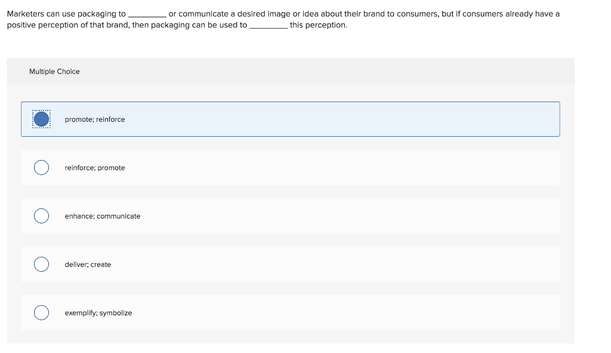Click empty space in the 'exemplify; symbolize' row
Image resolution: width=611 pixels, height=353 pixels.
[x=358, y=312]
